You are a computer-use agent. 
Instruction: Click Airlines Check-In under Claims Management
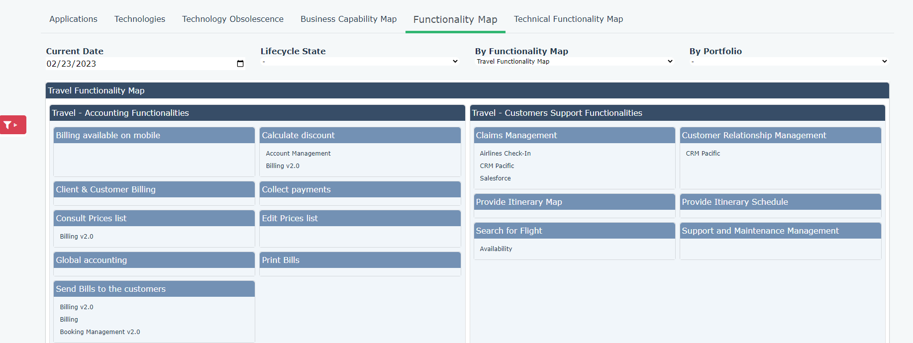coord(505,154)
